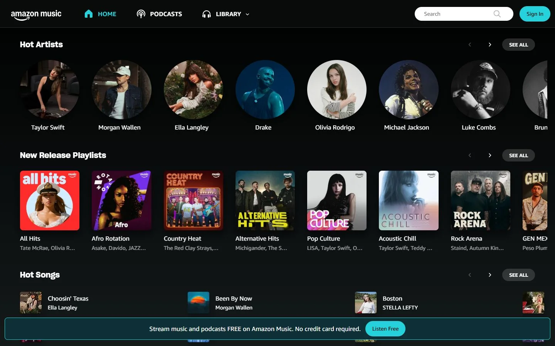Open Olivia Rodrigo artist photo

click(x=337, y=90)
